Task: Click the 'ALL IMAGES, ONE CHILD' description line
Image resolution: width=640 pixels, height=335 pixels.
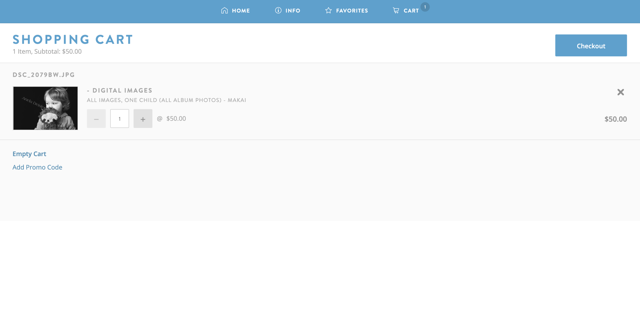Action: (166, 100)
